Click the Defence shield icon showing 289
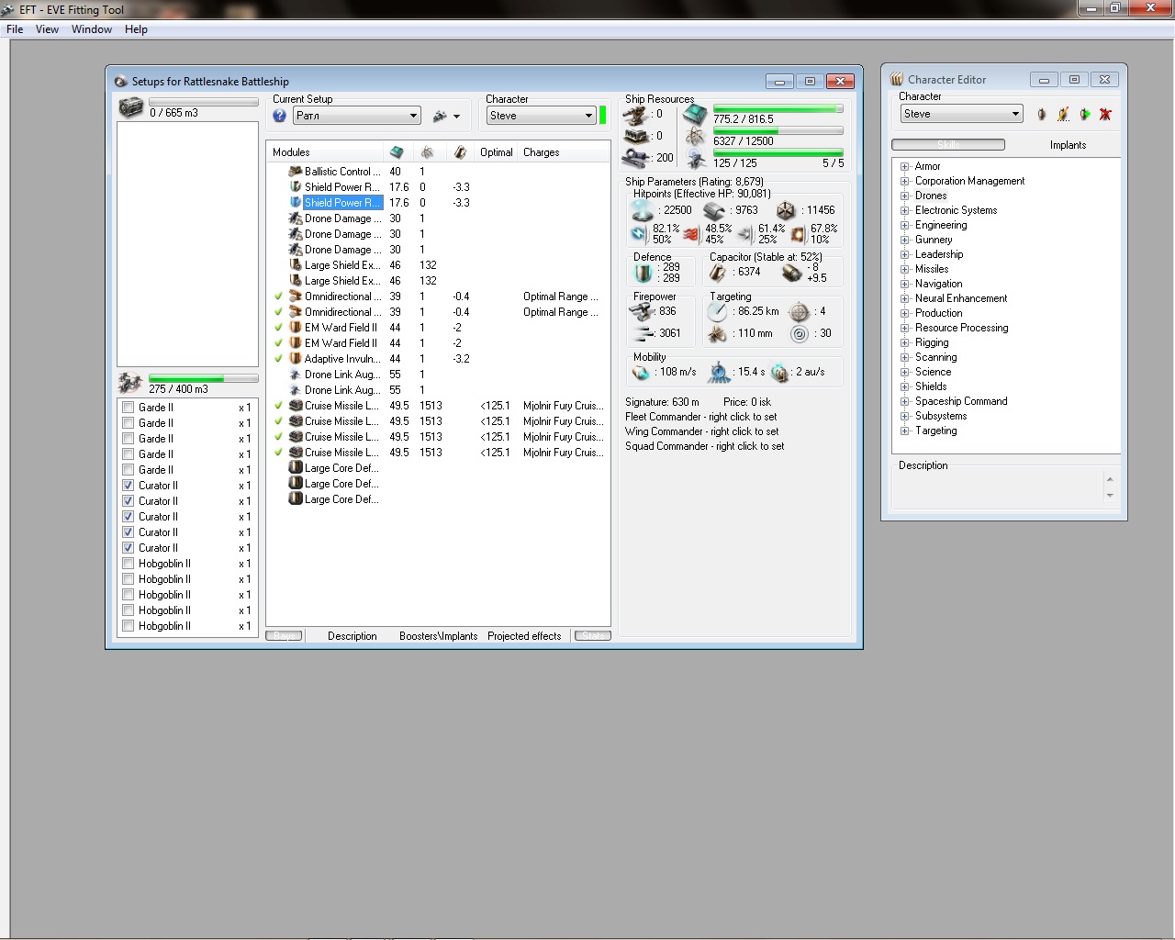The width and height of the screenshot is (1175, 940). (643, 273)
